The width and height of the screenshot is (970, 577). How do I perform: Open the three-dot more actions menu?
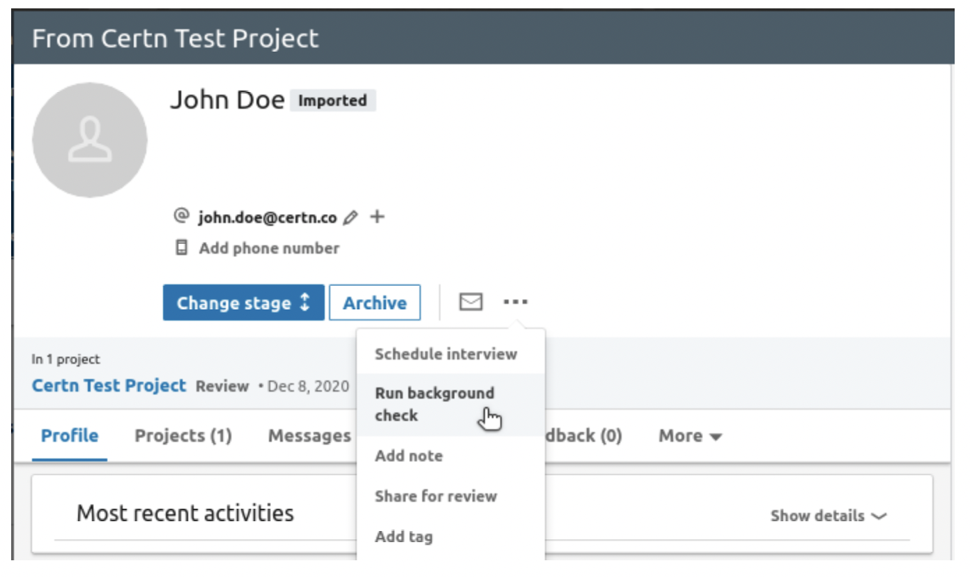[516, 302]
